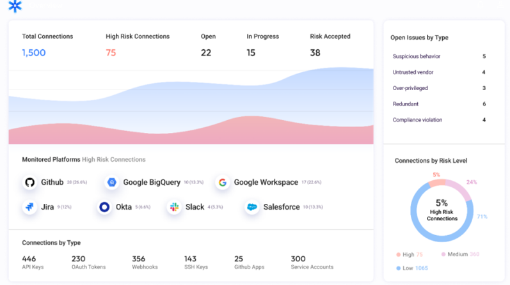Click the Slack platform icon
The image size is (510, 285).
(175, 207)
